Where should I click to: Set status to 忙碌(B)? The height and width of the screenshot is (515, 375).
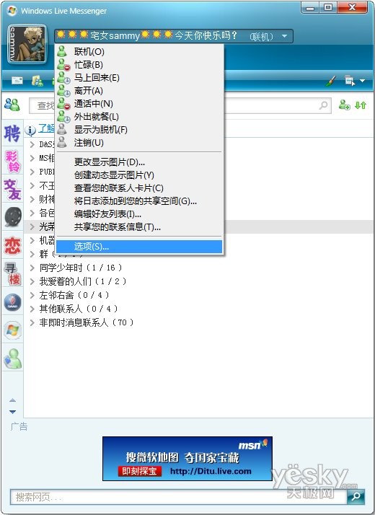tap(139, 65)
